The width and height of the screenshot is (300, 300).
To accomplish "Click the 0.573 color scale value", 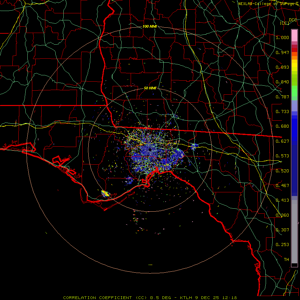I will tap(282, 156).
